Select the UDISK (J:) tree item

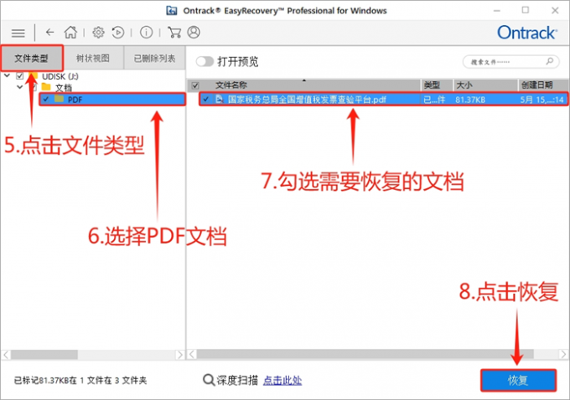point(60,76)
